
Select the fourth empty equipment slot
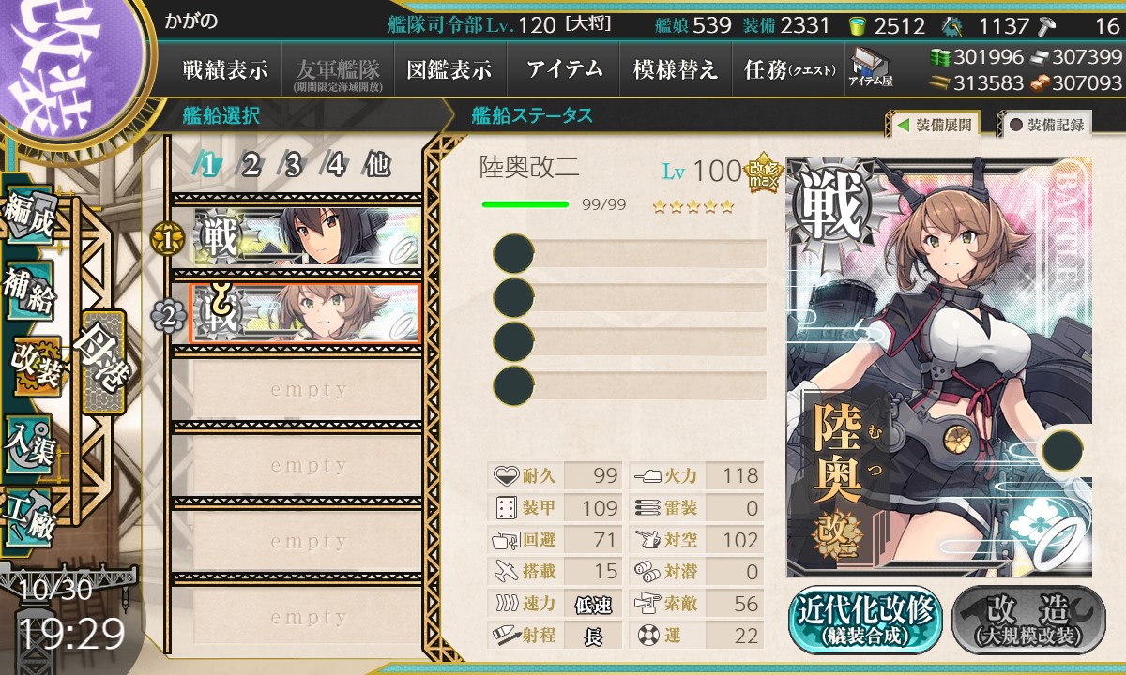(x=630, y=383)
